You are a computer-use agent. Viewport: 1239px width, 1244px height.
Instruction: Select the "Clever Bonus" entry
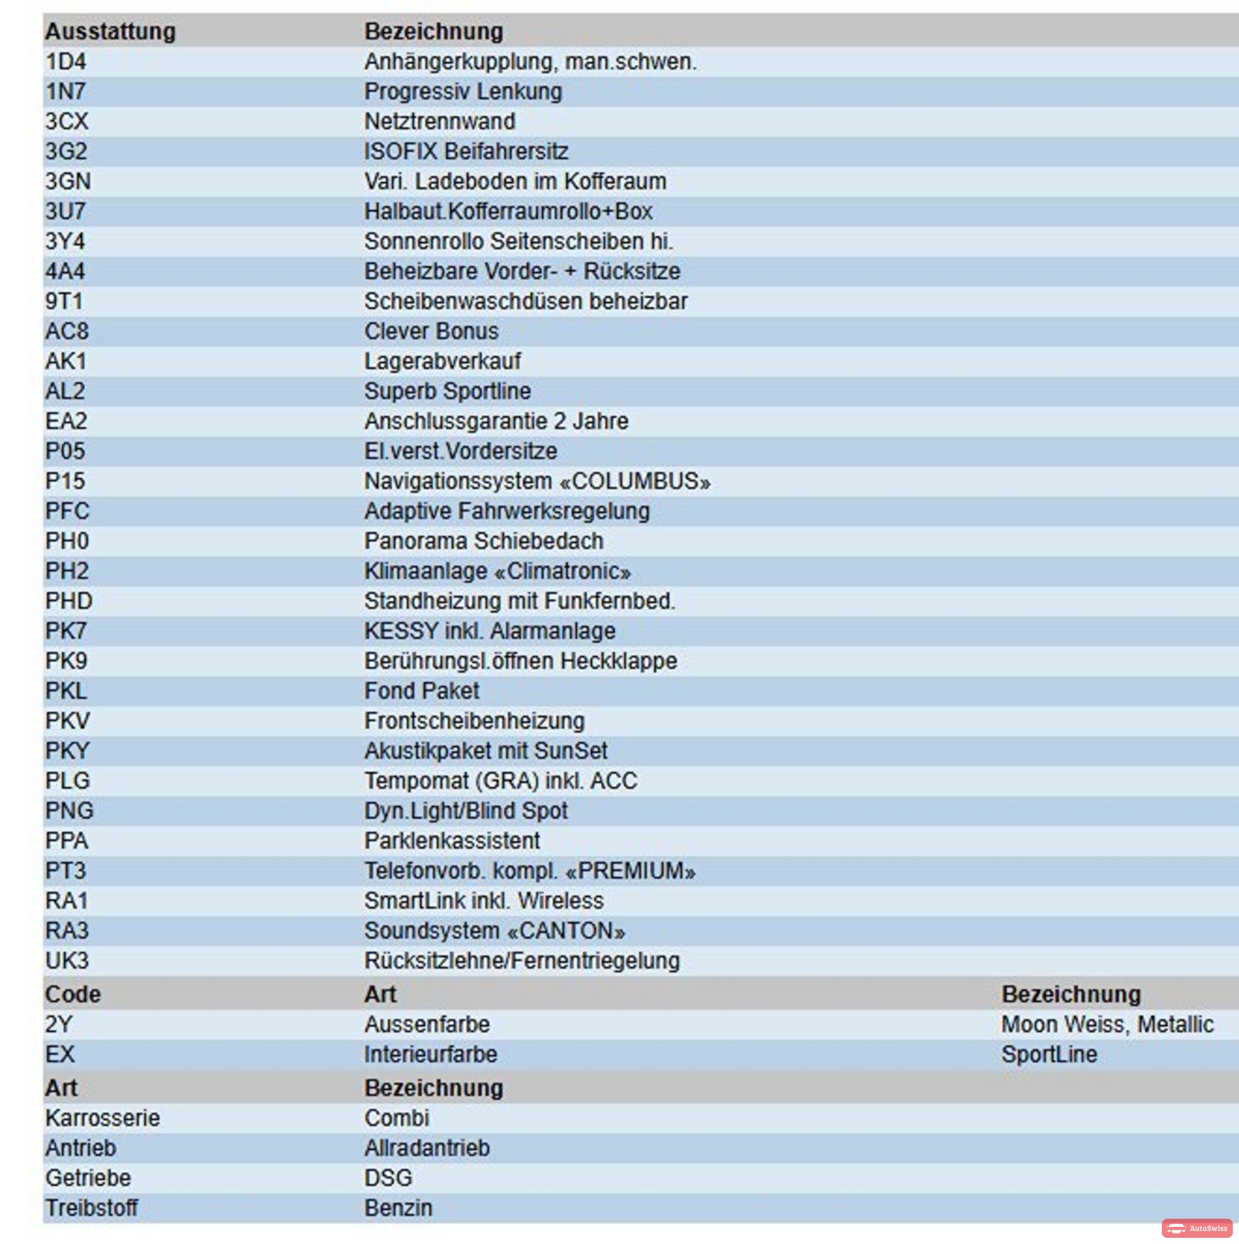pos(431,331)
